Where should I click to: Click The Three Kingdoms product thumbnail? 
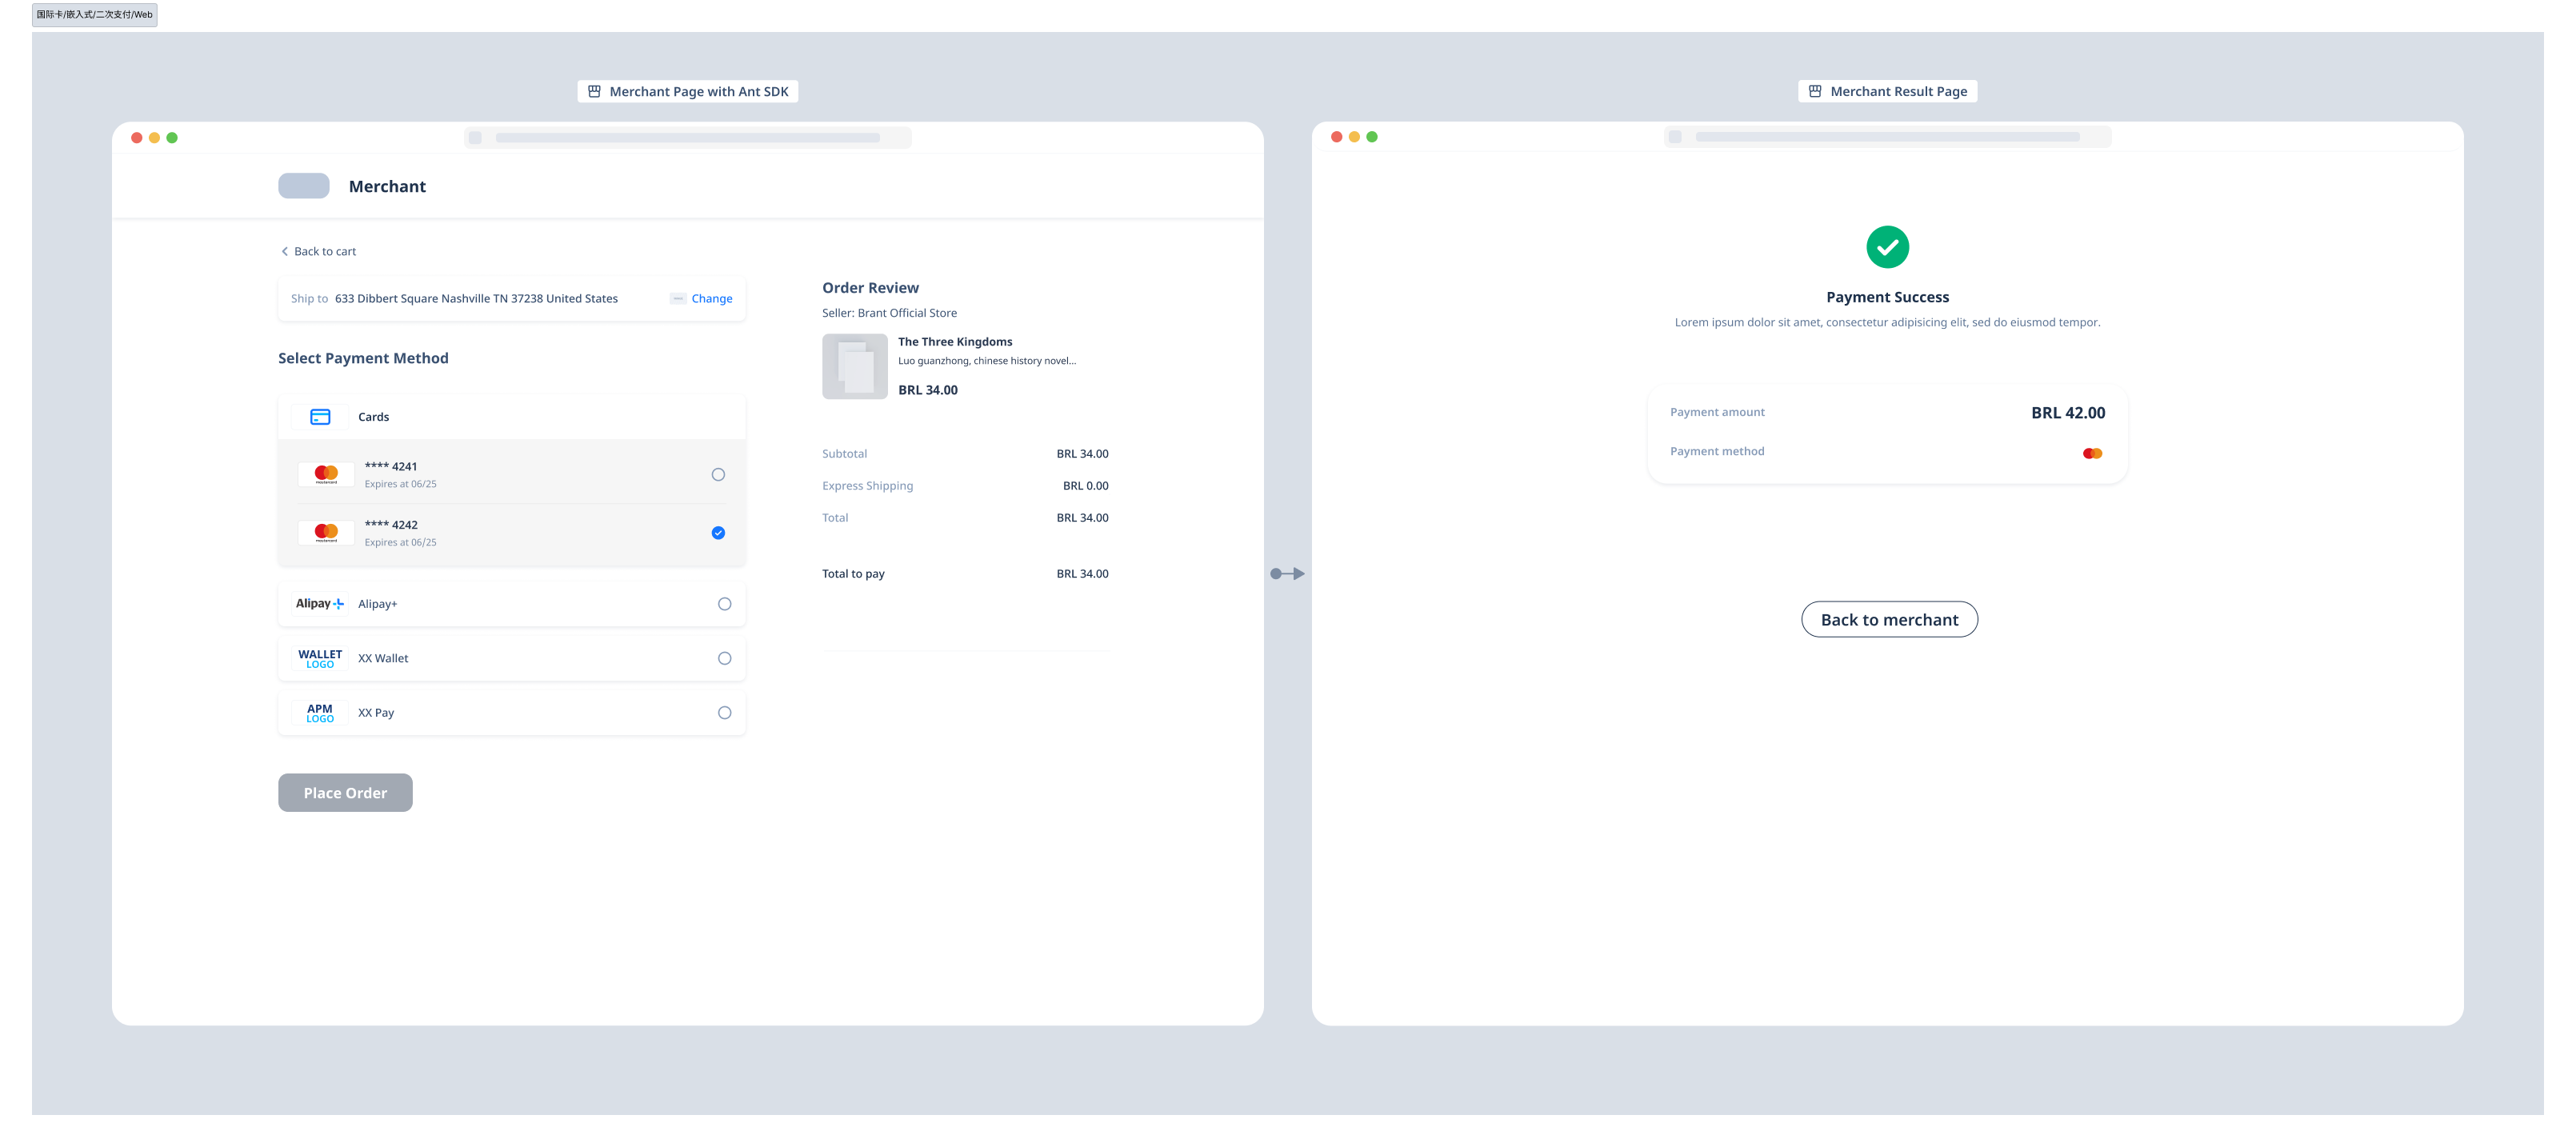854,367
